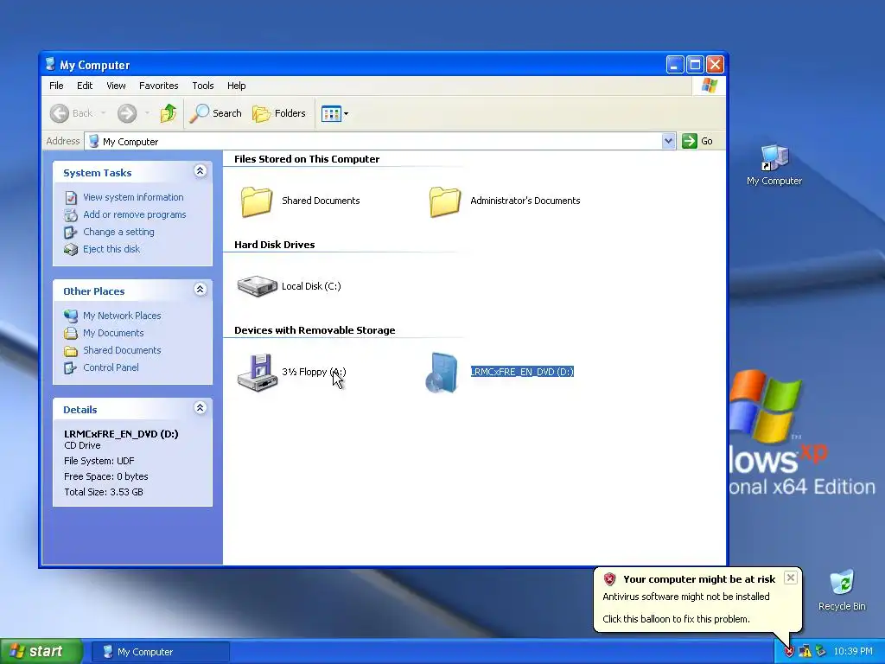The image size is (885, 664).
Task: Click the Up one level folder icon
Action: pyautogui.click(x=169, y=113)
